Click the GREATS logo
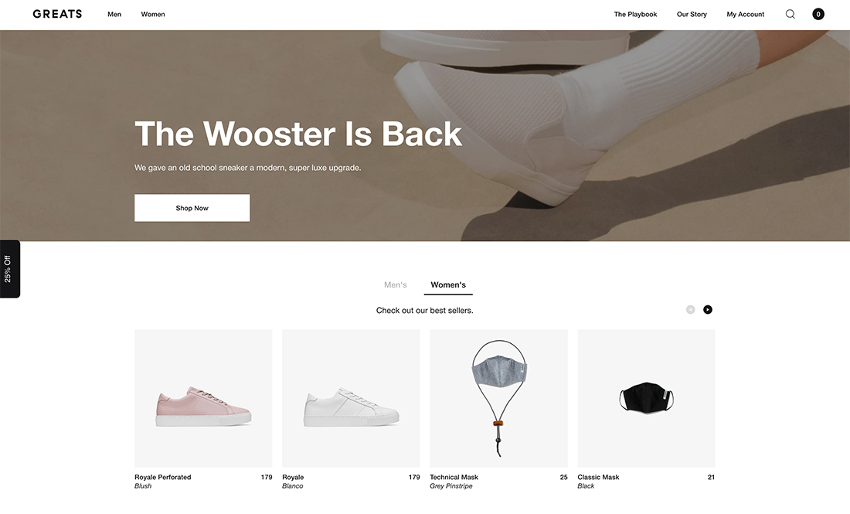Screen dimensions: 850x514 57,14
